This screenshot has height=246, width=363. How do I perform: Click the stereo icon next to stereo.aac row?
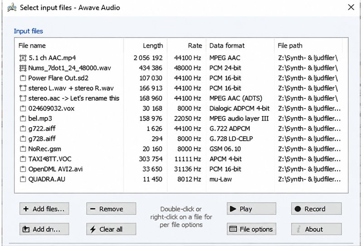(23, 98)
